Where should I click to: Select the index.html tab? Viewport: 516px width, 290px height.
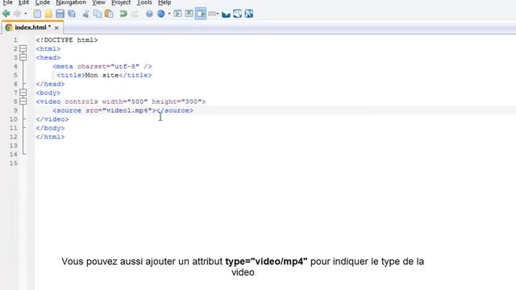tap(32, 27)
